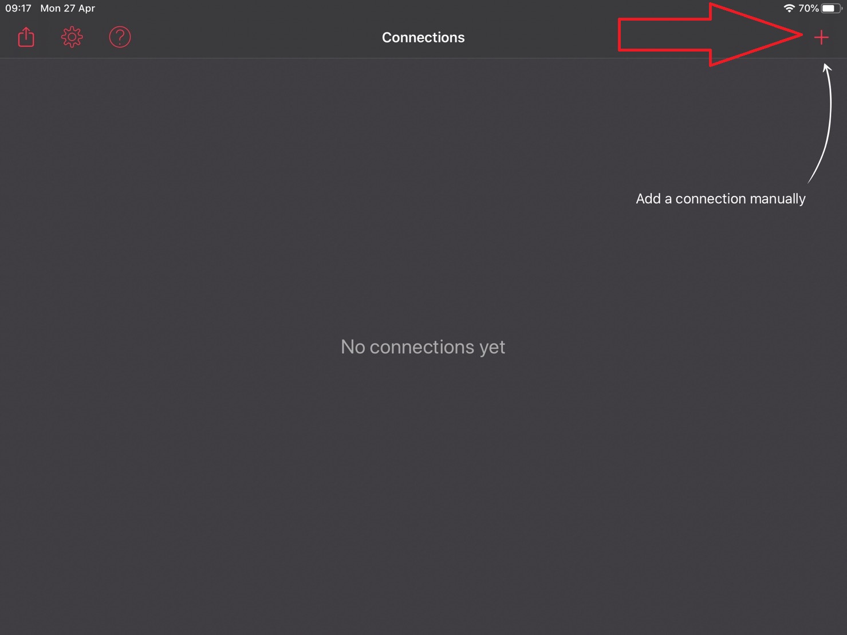This screenshot has width=847, height=635.
Task: Click the "No connections yet" placeholder text
Action: (423, 347)
